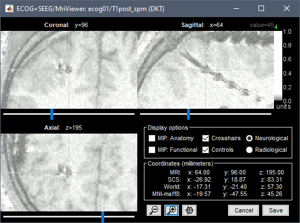Click the MRI z: 195.00 value
This screenshot has width=300, height=223.
[271, 172]
